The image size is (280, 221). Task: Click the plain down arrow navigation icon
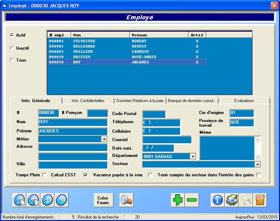pyautogui.click(x=47, y=200)
